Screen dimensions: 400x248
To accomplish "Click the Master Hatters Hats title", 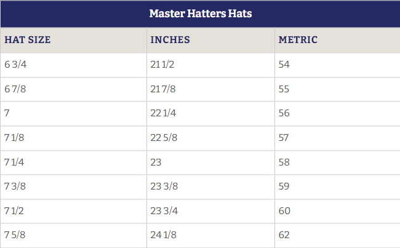I will pyautogui.click(x=201, y=14).
